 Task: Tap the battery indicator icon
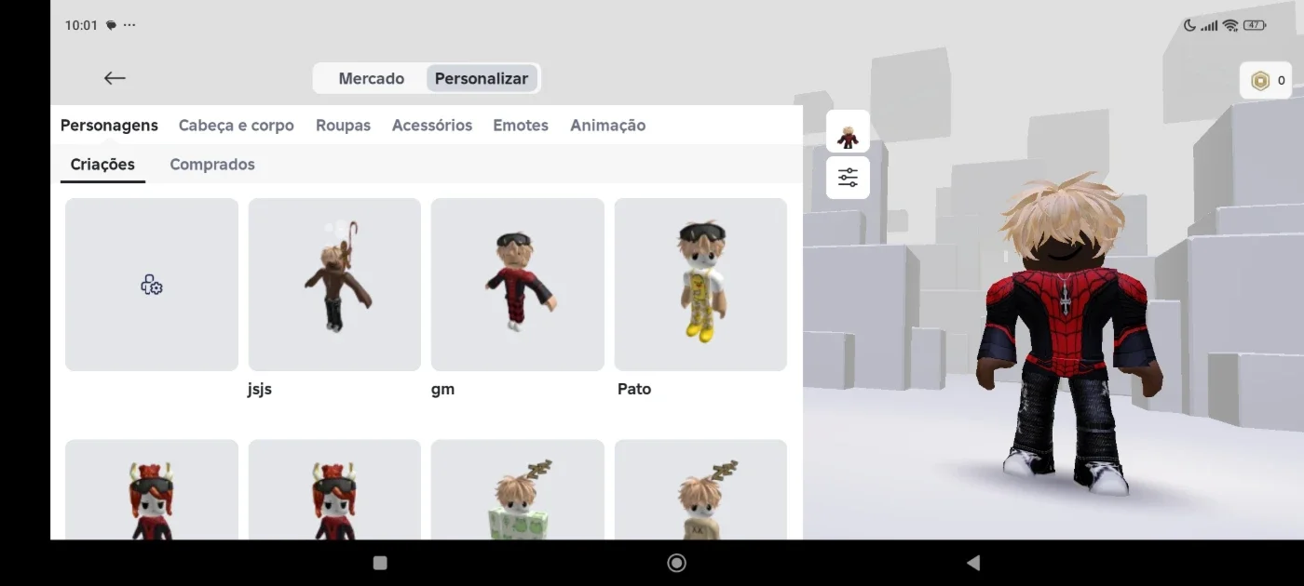pyautogui.click(x=1254, y=25)
